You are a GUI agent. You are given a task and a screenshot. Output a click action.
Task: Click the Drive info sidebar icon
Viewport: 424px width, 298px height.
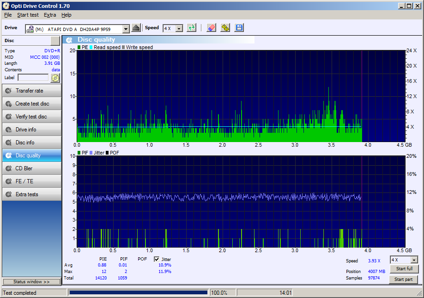point(9,130)
